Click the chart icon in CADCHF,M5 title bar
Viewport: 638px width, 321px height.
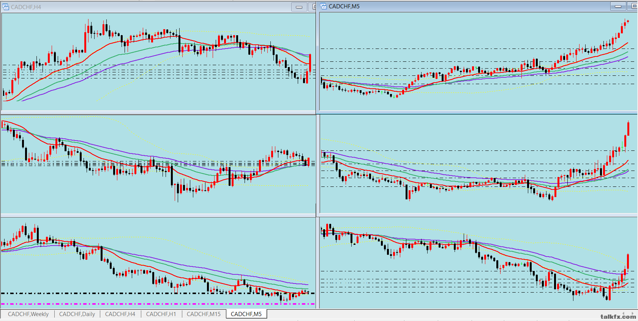coord(324,6)
